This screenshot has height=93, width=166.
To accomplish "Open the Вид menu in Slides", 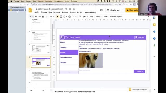I will pyautogui.click(x=50, y=12).
